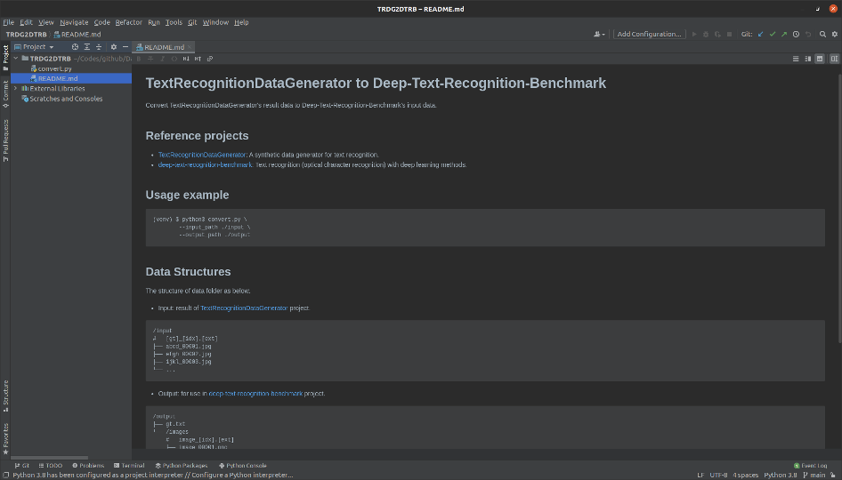Screen dimensions: 842x480
Task: Open the Window menu
Action: click(216, 22)
